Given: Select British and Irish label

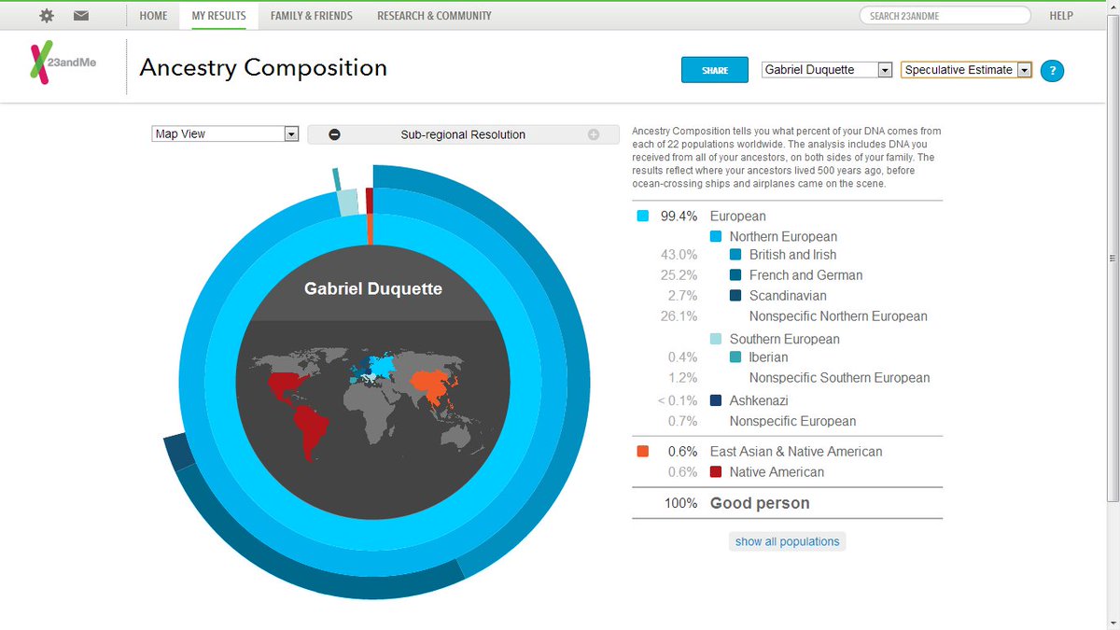Looking at the screenshot, I should coord(792,255).
